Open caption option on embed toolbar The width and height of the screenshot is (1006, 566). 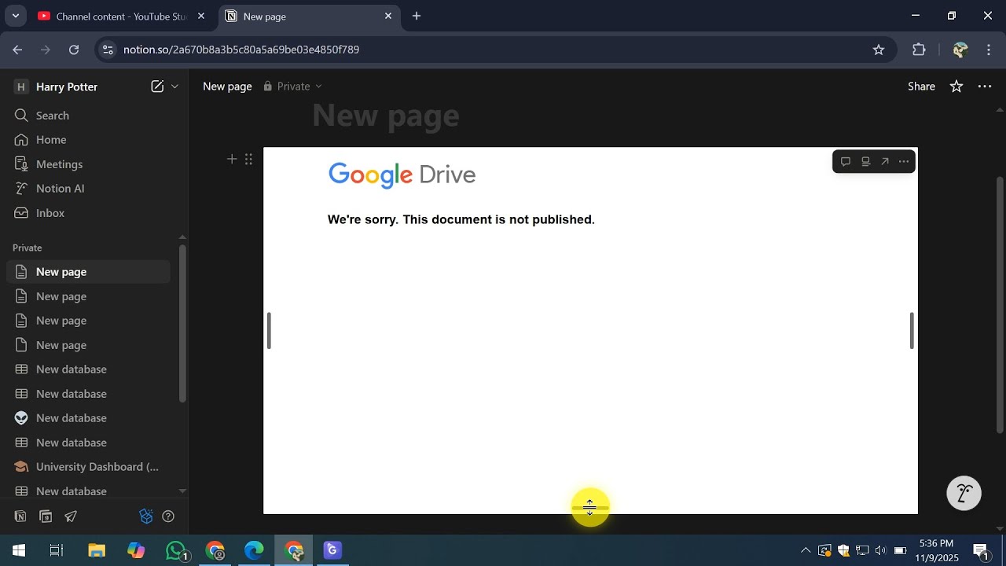865,162
